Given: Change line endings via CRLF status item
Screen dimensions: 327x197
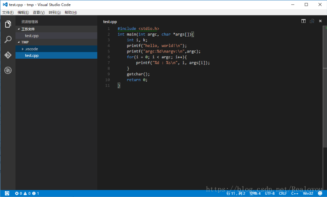Looking at the screenshot, I should coord(283,194).
